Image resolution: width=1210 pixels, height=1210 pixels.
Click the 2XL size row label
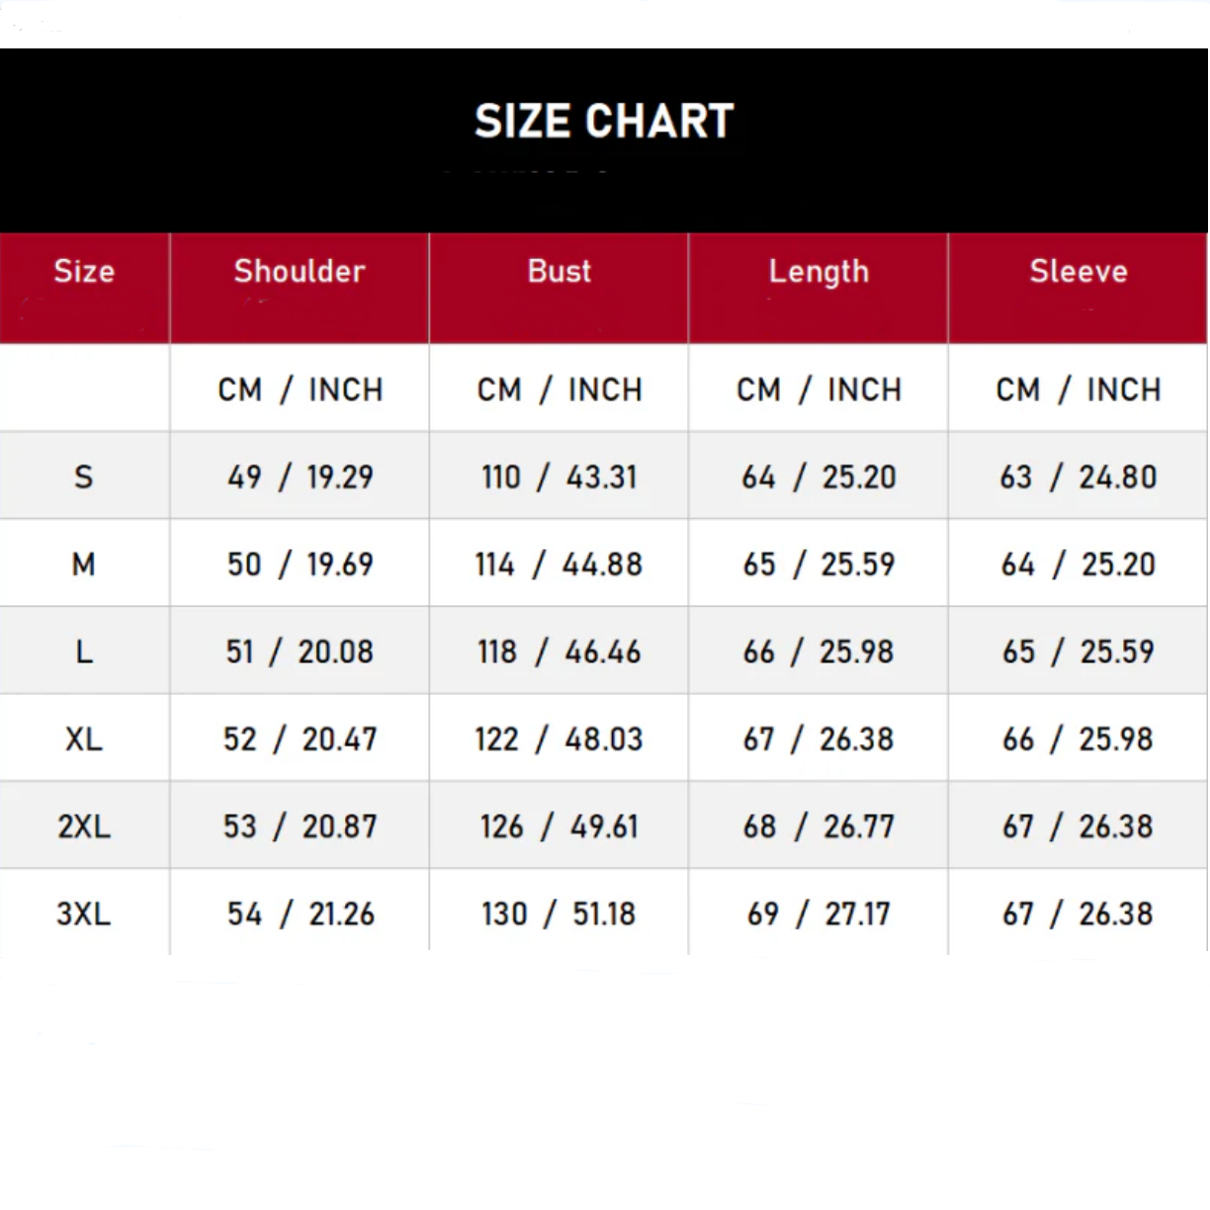84,826
